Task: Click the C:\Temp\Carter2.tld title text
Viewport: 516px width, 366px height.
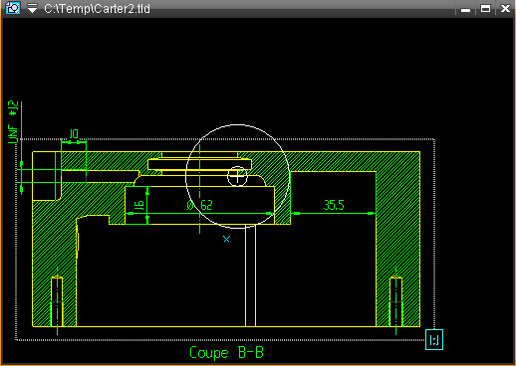Action: pos(97,8)
